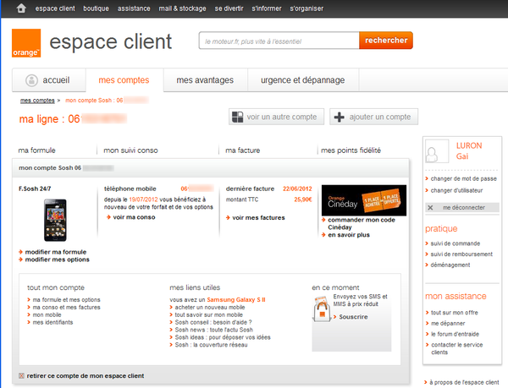Select mon suivi conso section header
Screen dimensions: 508x388
(130, 150)
